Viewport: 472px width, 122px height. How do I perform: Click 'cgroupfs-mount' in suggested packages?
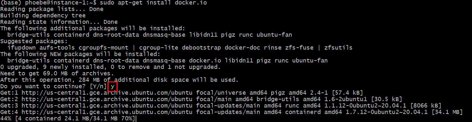pos(104,48)
